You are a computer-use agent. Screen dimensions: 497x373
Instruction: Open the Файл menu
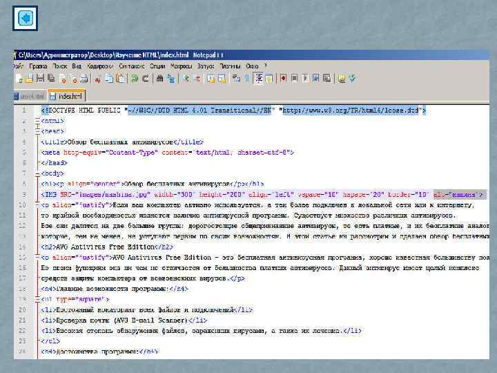(19, 66)
